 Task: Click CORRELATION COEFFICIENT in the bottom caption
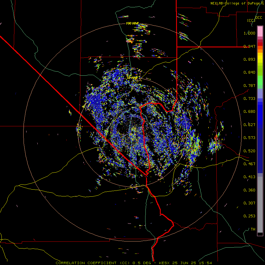tap(86, 263)
